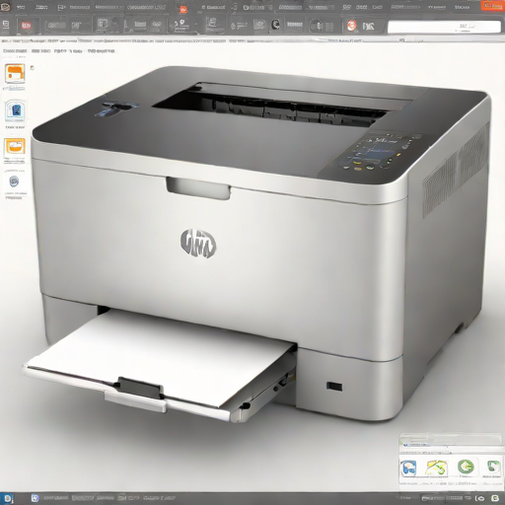The image size is (505, 505).
Task: Click the rightmost green icon in bottom-right panel
Action: (492, 467)
